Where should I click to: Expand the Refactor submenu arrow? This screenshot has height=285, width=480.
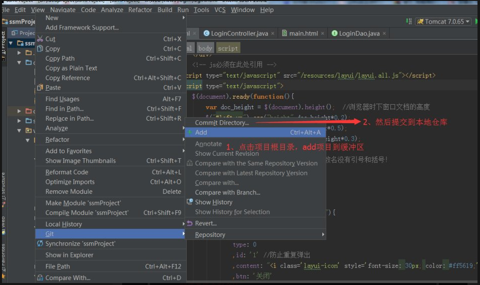pos(183,139)
